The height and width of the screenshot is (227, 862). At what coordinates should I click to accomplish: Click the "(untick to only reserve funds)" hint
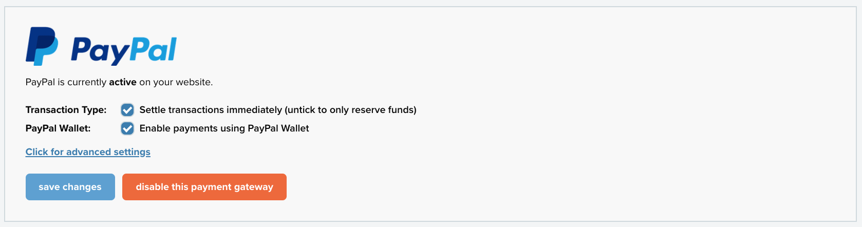[351, 110]
